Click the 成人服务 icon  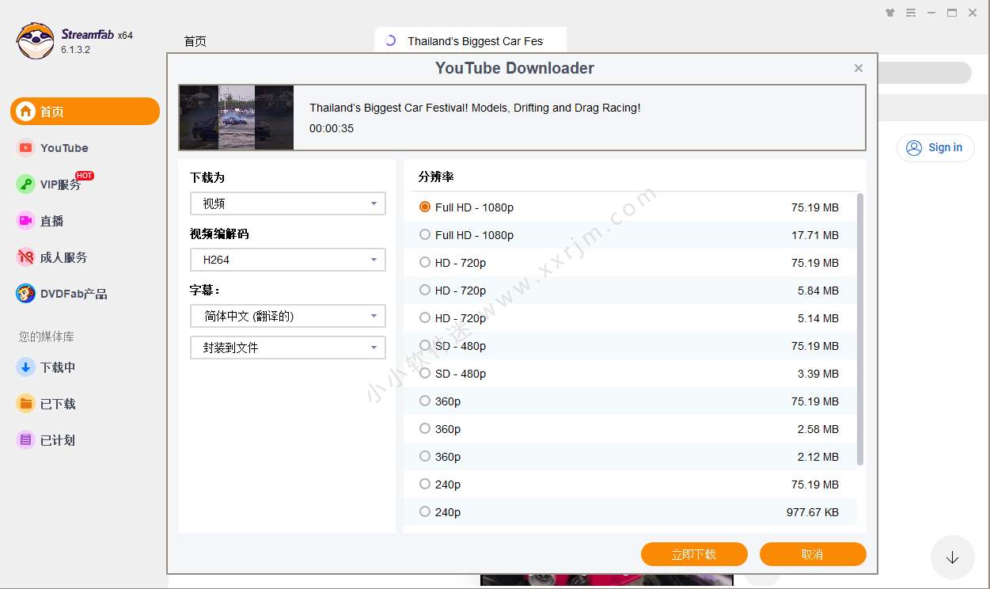[x=26, y=257]
